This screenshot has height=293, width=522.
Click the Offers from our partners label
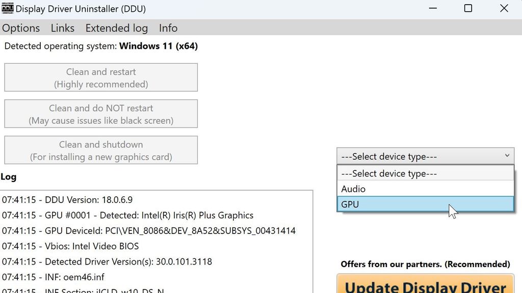coord(426,264)
